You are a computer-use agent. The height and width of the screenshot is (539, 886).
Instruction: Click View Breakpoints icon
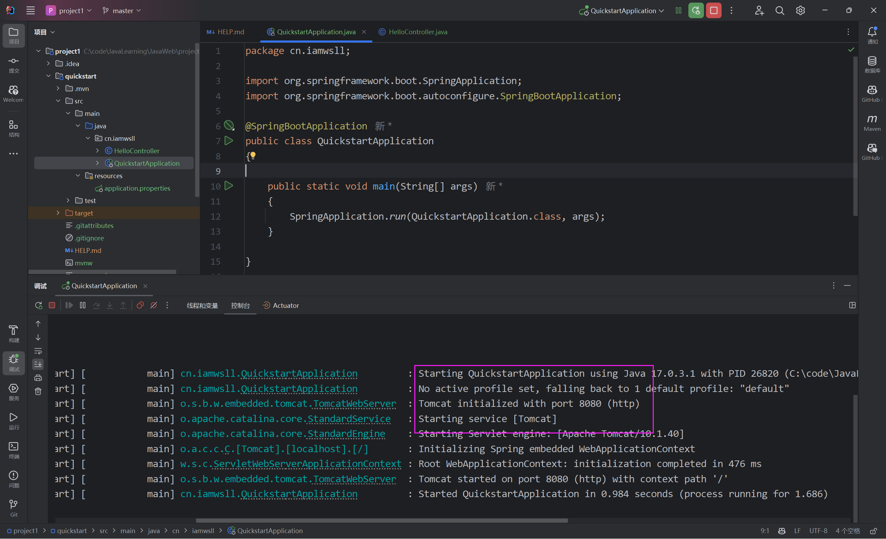(x=140, y=305)
